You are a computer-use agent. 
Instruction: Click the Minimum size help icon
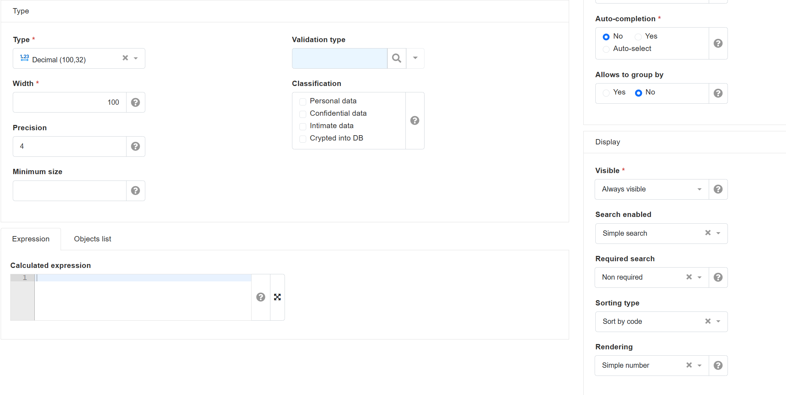point(135,191)
